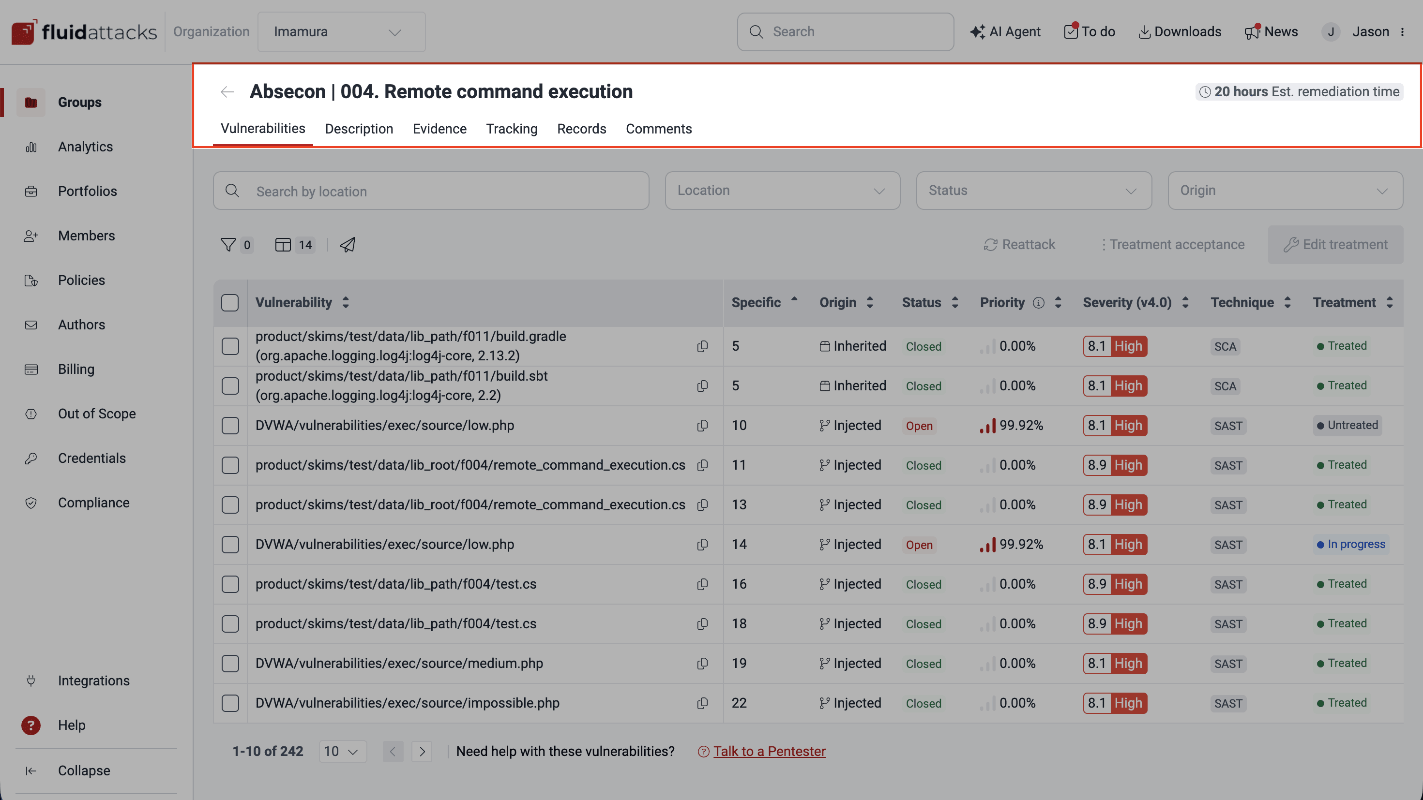Click the Talk to a Pentester link
The width and height of the screenshot is (1423, 800).
pyautogui.click(x=769, y=751)
